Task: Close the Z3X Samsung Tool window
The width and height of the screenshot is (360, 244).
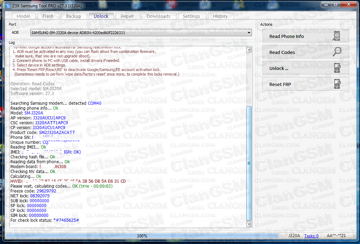Action: click(x=348, y=5)
